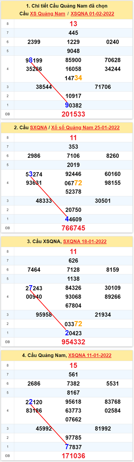Open the 'XS Quảng Nam' link
The width and height of the screenshot is (134, 462).
coord(47,14)
